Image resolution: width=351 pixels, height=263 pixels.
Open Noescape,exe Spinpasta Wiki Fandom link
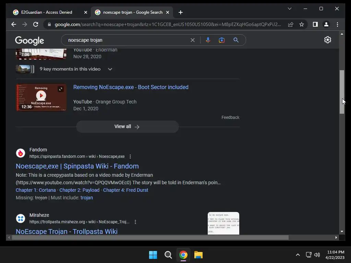tap(77, 166)
